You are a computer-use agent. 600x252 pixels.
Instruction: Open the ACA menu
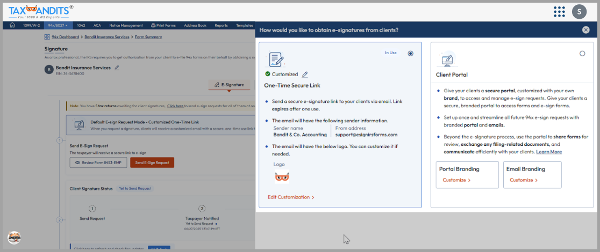pyautogui.click(x=97, y=26)
